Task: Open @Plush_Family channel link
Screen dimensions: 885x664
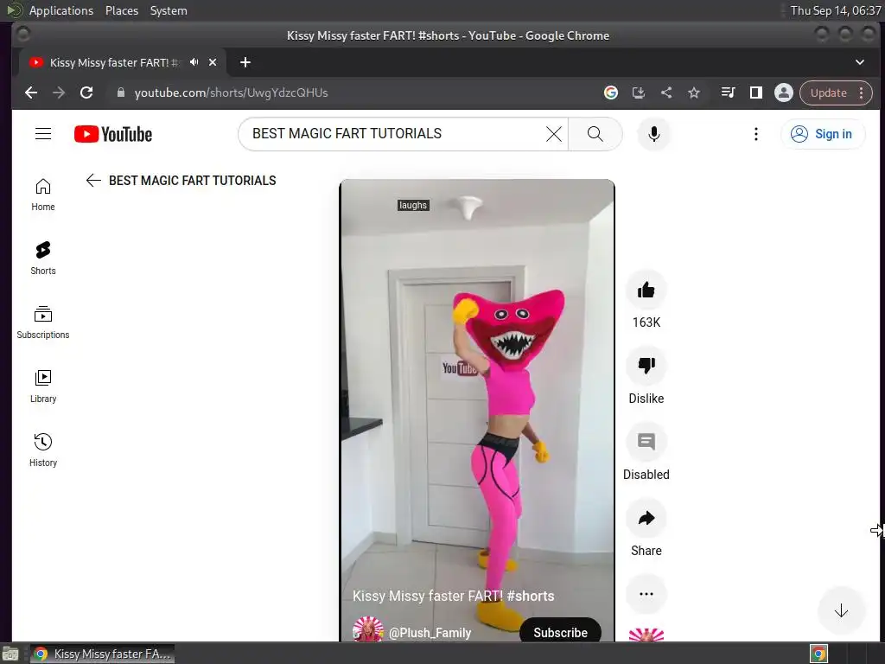Action: pyautogui.click(x=430, y=633)
